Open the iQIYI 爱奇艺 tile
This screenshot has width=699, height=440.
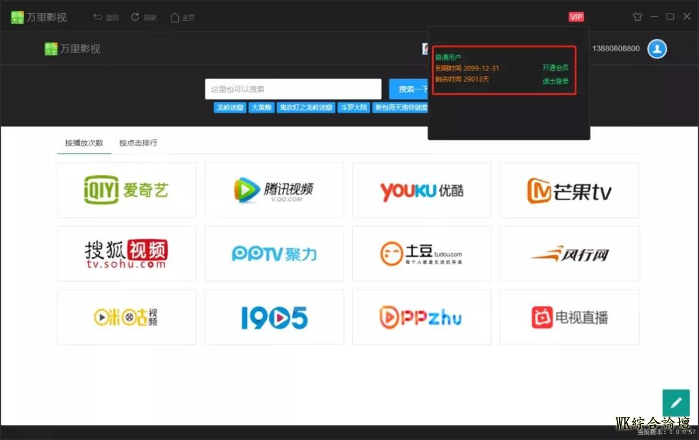pyautogui.click(x=126, y=190)
